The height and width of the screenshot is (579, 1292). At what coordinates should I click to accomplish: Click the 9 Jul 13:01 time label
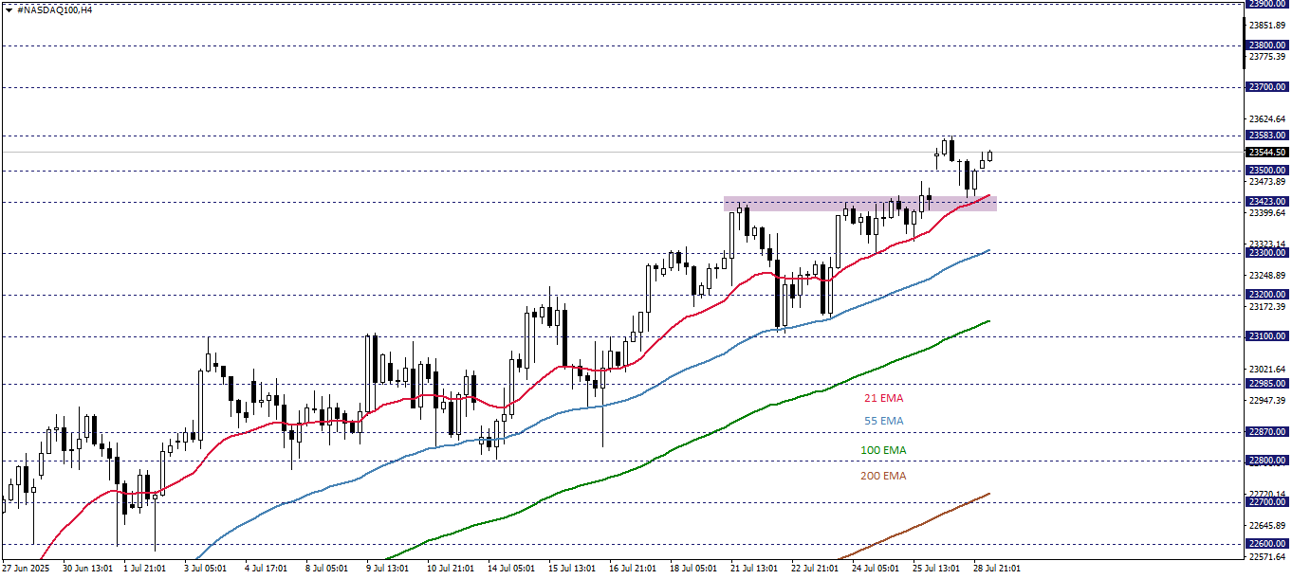click(387, 570)
